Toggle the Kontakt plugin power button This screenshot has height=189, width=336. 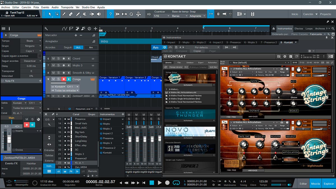[165, 47]
